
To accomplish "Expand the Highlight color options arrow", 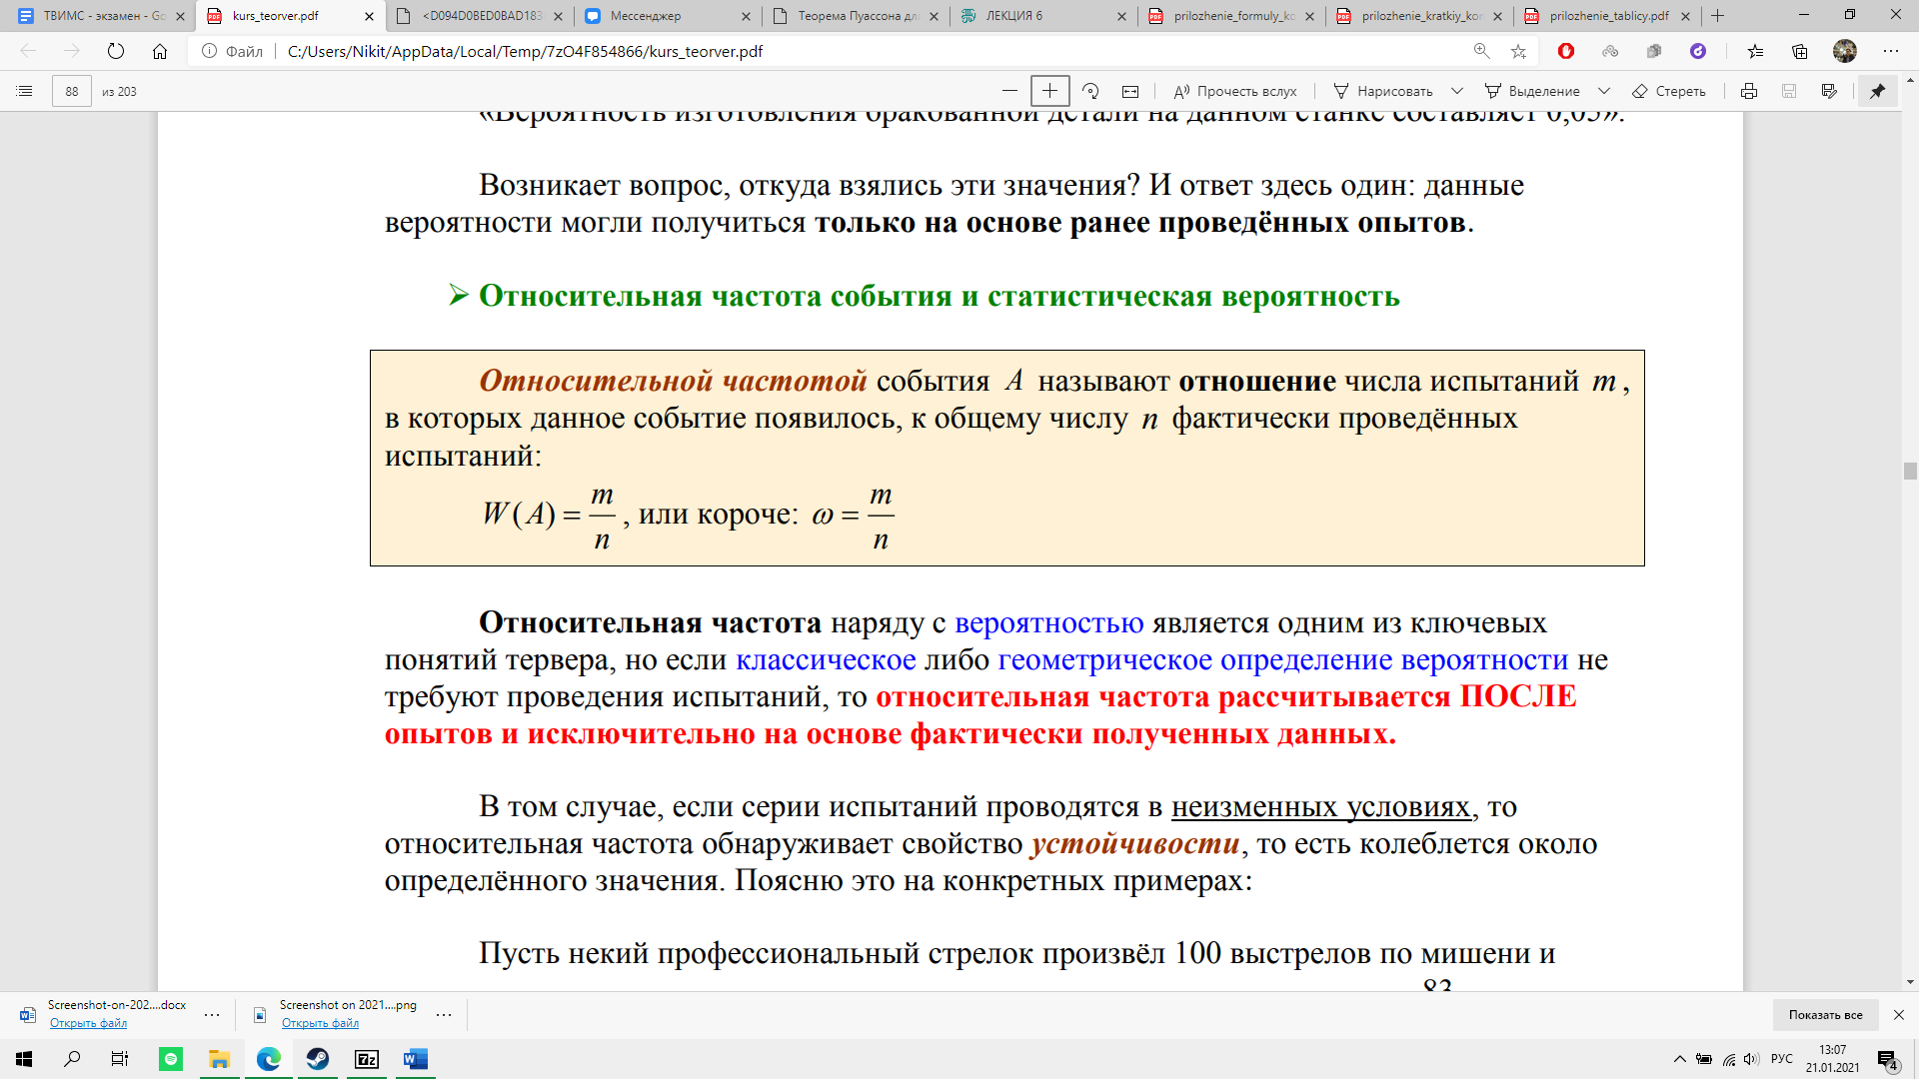I will 1604,91.
